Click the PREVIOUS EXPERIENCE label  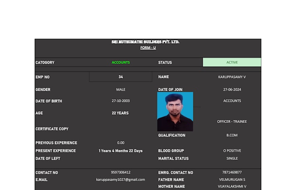coord(56,143)
